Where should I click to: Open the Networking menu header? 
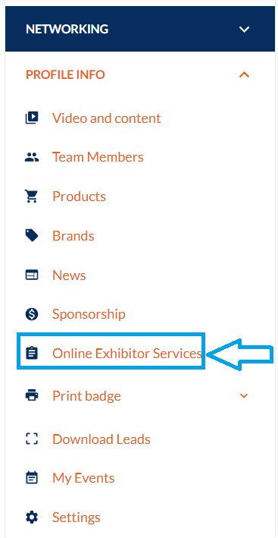(x=140, y=29)
